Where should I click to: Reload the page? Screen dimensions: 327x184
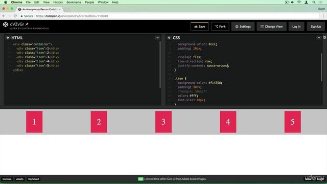[x=15, y=16]
